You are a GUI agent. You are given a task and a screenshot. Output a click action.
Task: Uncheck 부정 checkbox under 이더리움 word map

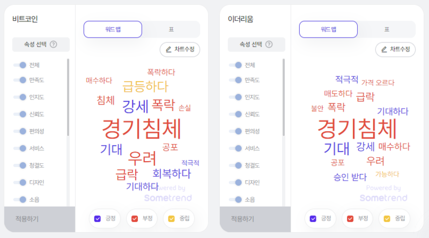click(350, 219)
